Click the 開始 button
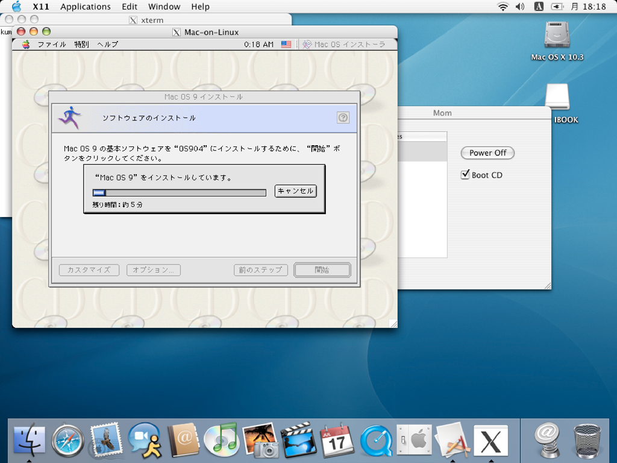This screenshot has height=463, width=617. click(322, 269)
